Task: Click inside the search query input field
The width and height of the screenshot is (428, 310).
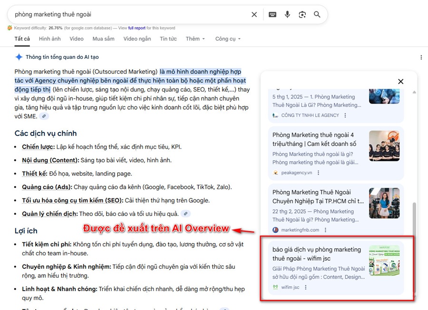Action: [x=128, y=15]
